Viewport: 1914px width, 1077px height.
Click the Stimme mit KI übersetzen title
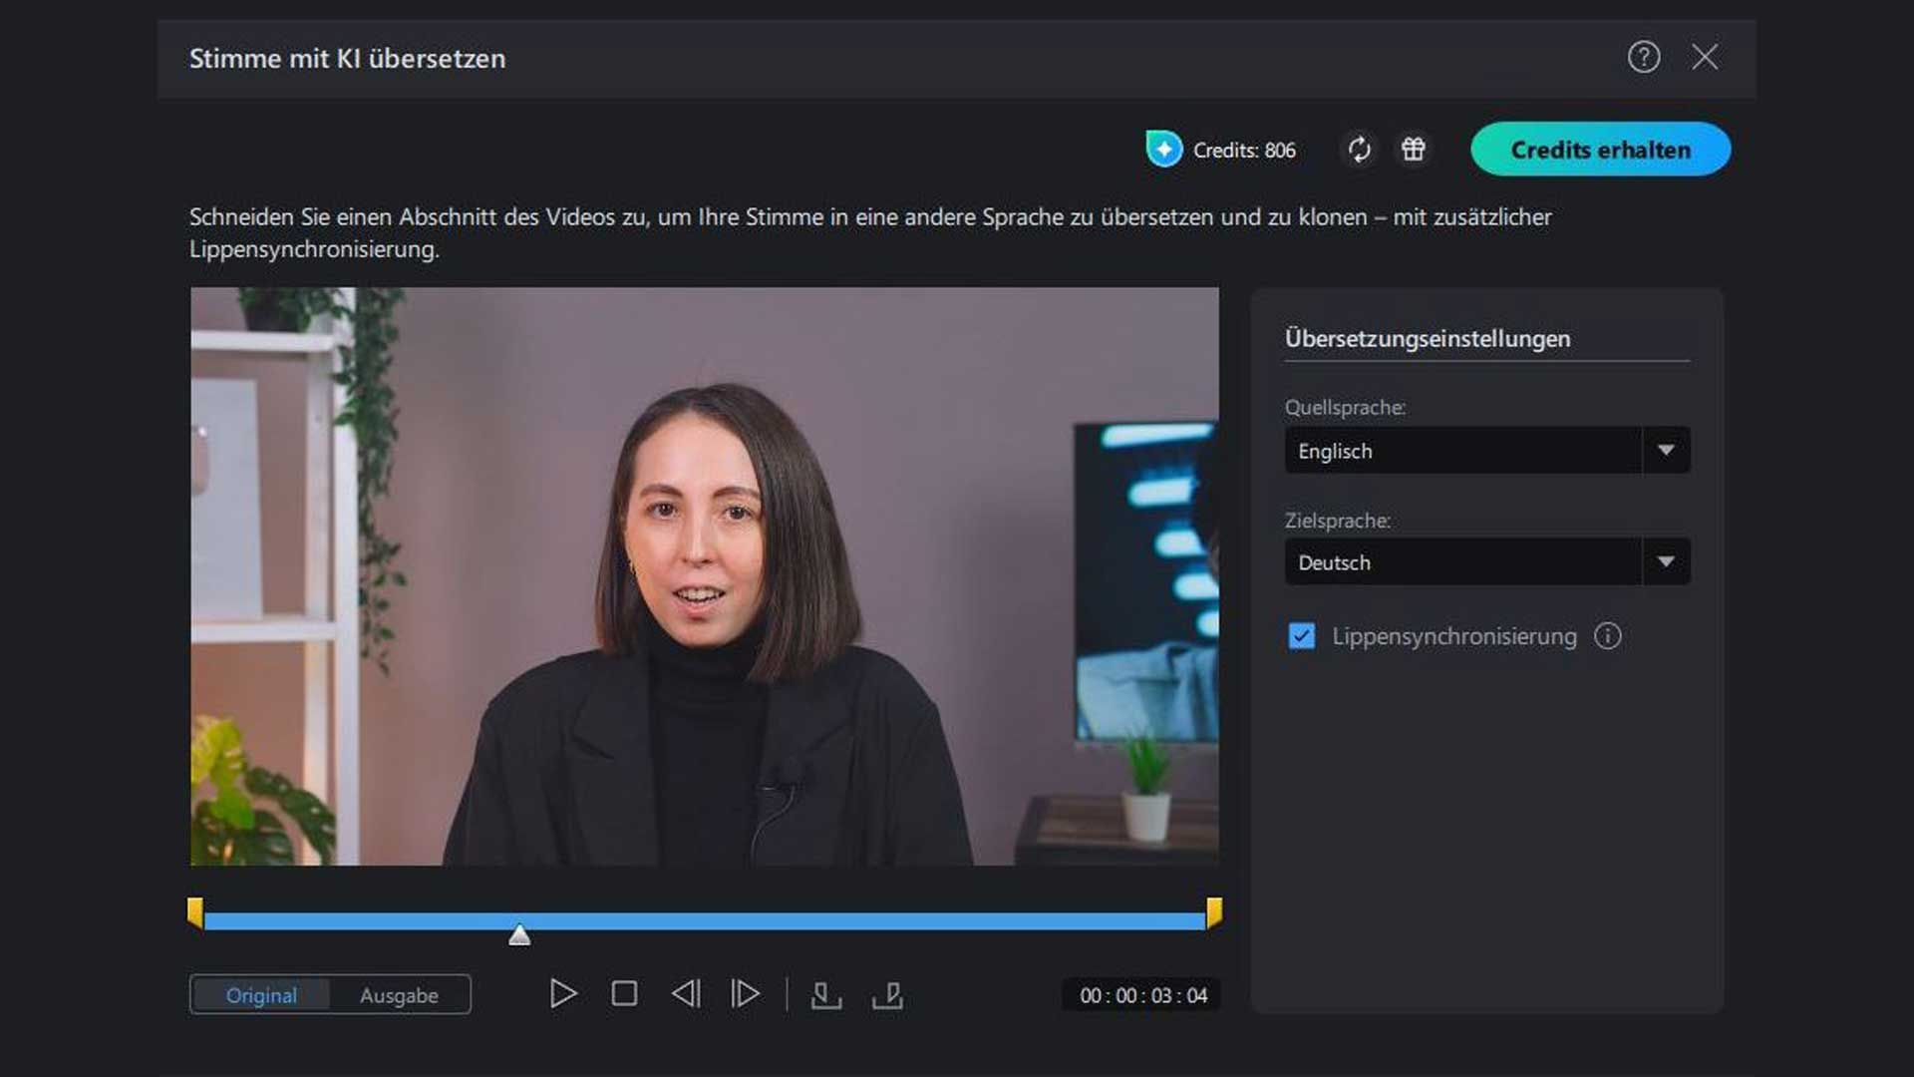point(348,58)
